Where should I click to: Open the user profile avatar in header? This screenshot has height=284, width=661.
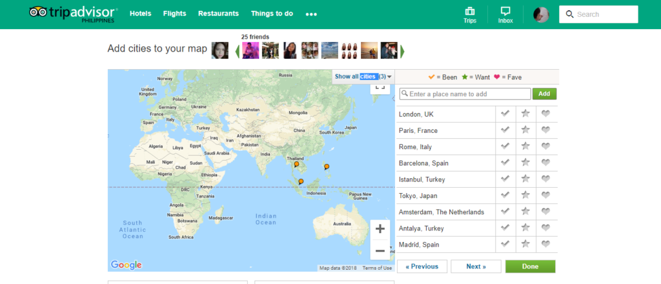542,15
